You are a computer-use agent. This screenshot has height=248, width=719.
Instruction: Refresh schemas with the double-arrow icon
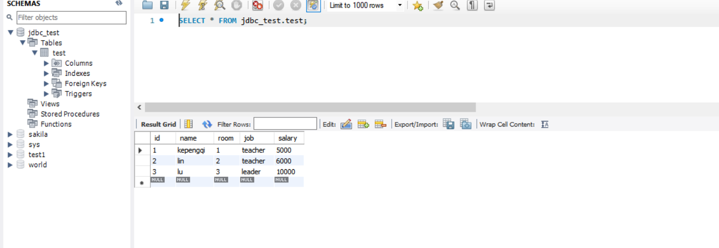coord(119,3)
